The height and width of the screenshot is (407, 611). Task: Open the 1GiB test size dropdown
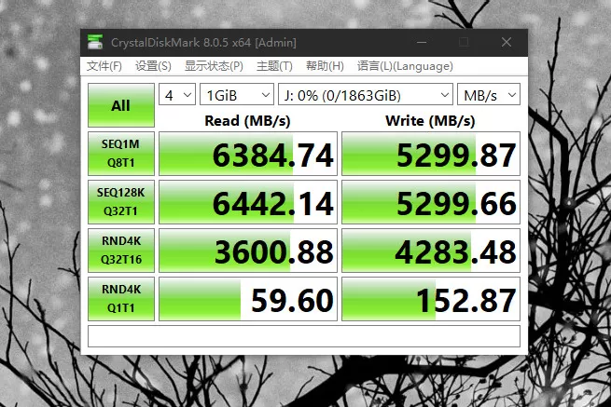(x=236, y=95)
